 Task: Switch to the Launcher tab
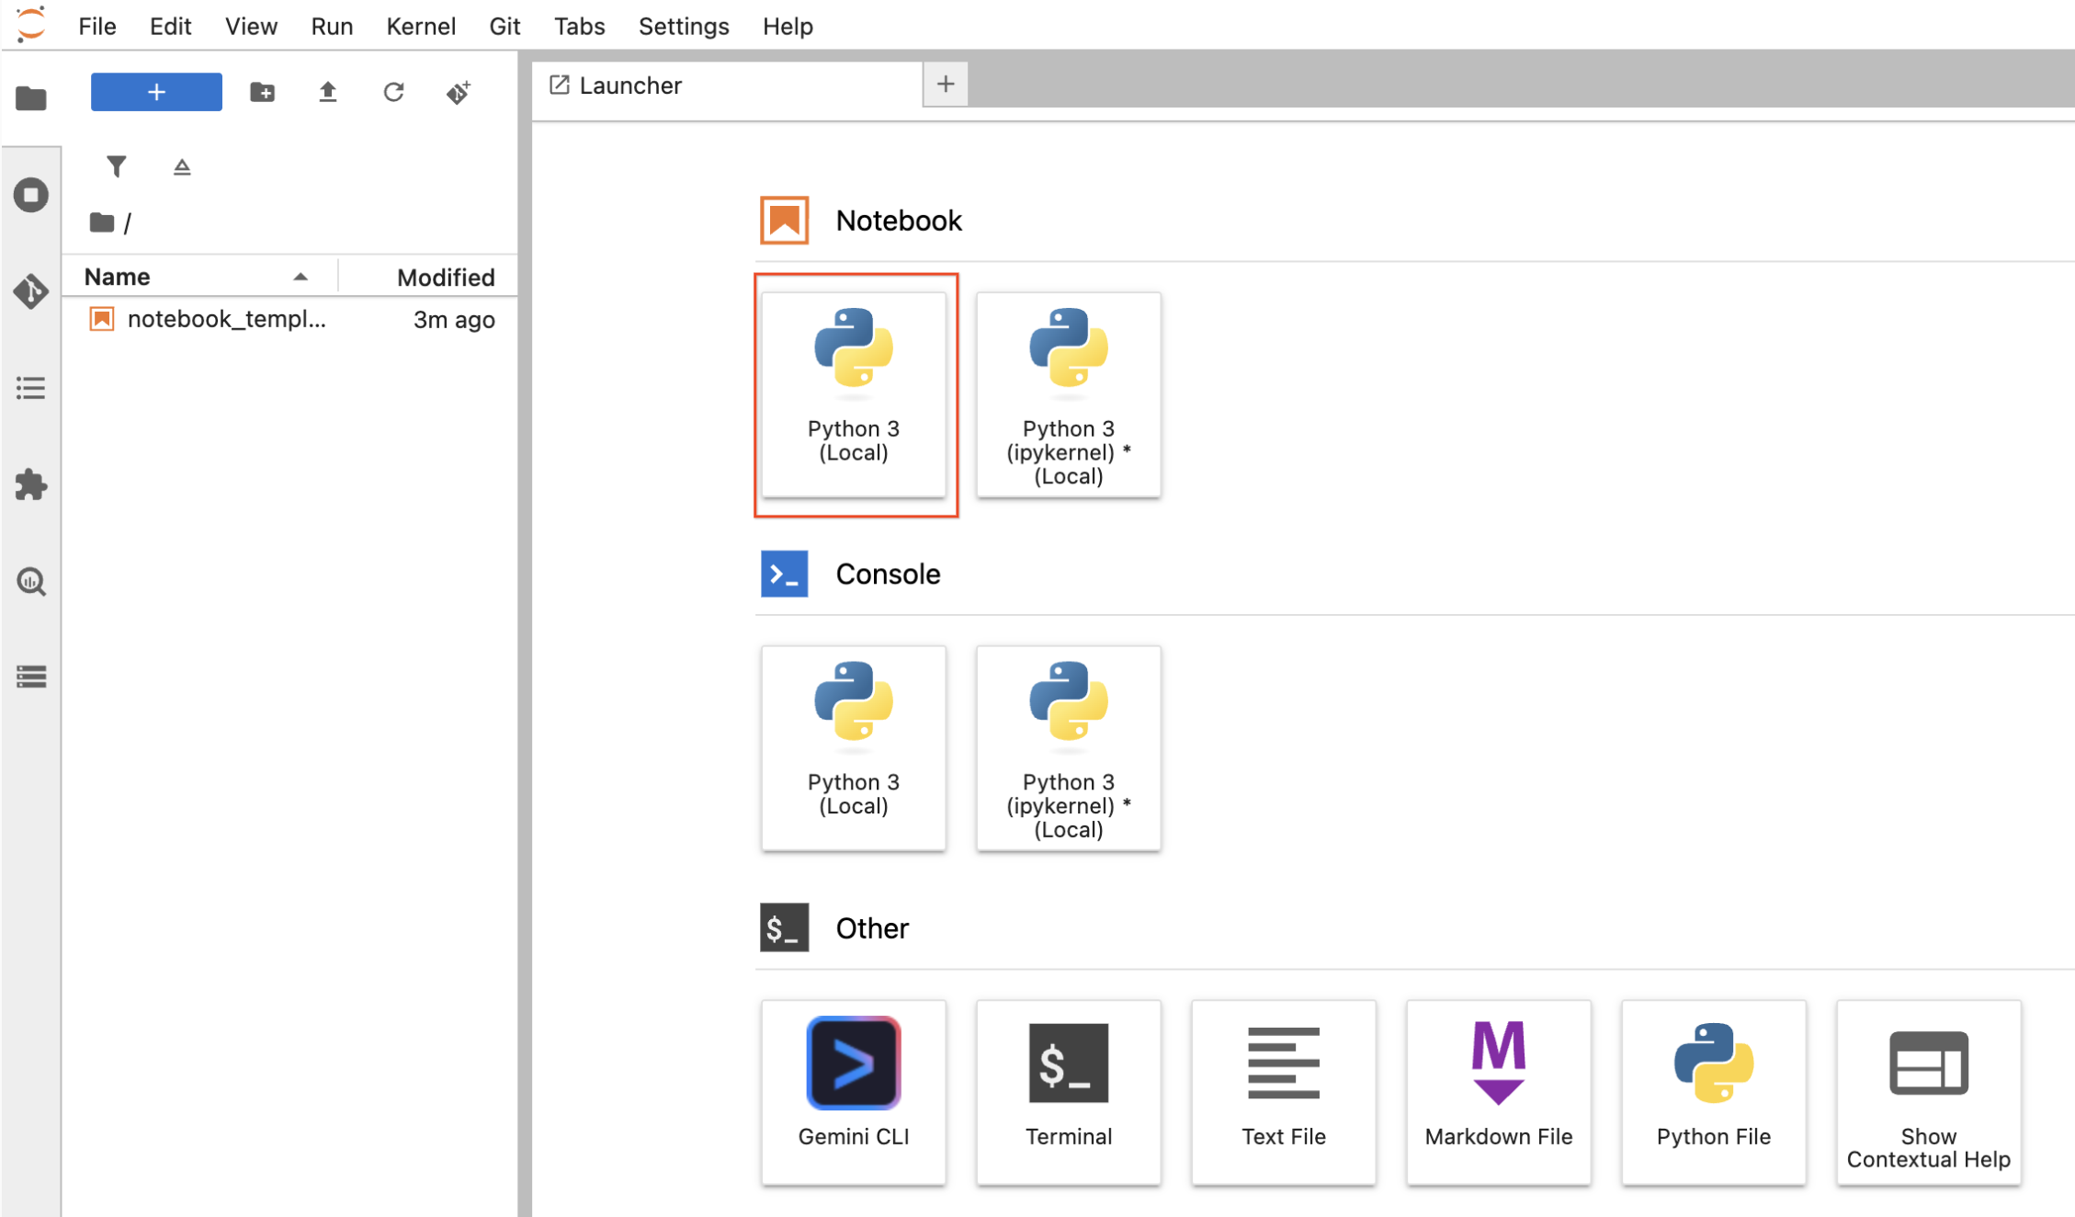pyautogui.click(x=727, y=85)
